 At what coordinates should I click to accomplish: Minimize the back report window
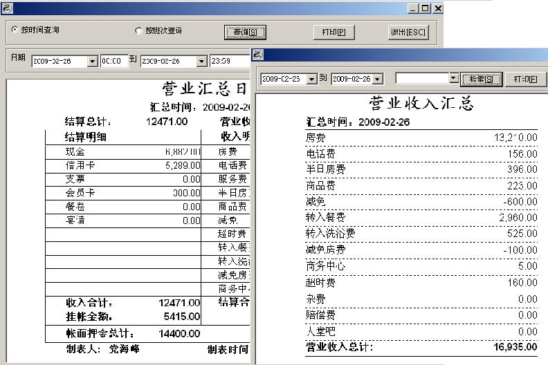(x=413, y=8)
